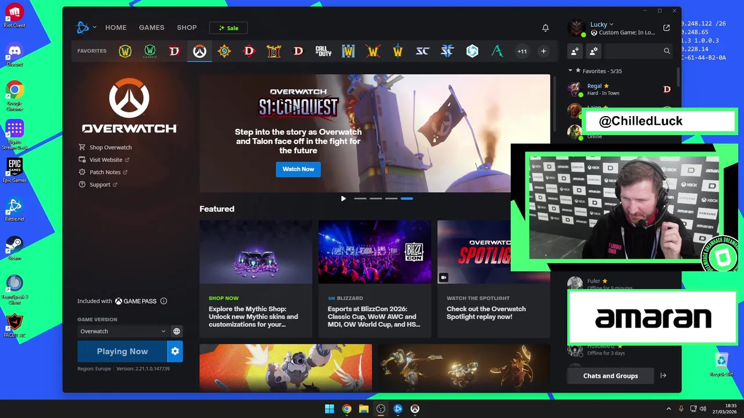Open the green A game icon
The image size is (744, 418).
(x=497, y=51)
